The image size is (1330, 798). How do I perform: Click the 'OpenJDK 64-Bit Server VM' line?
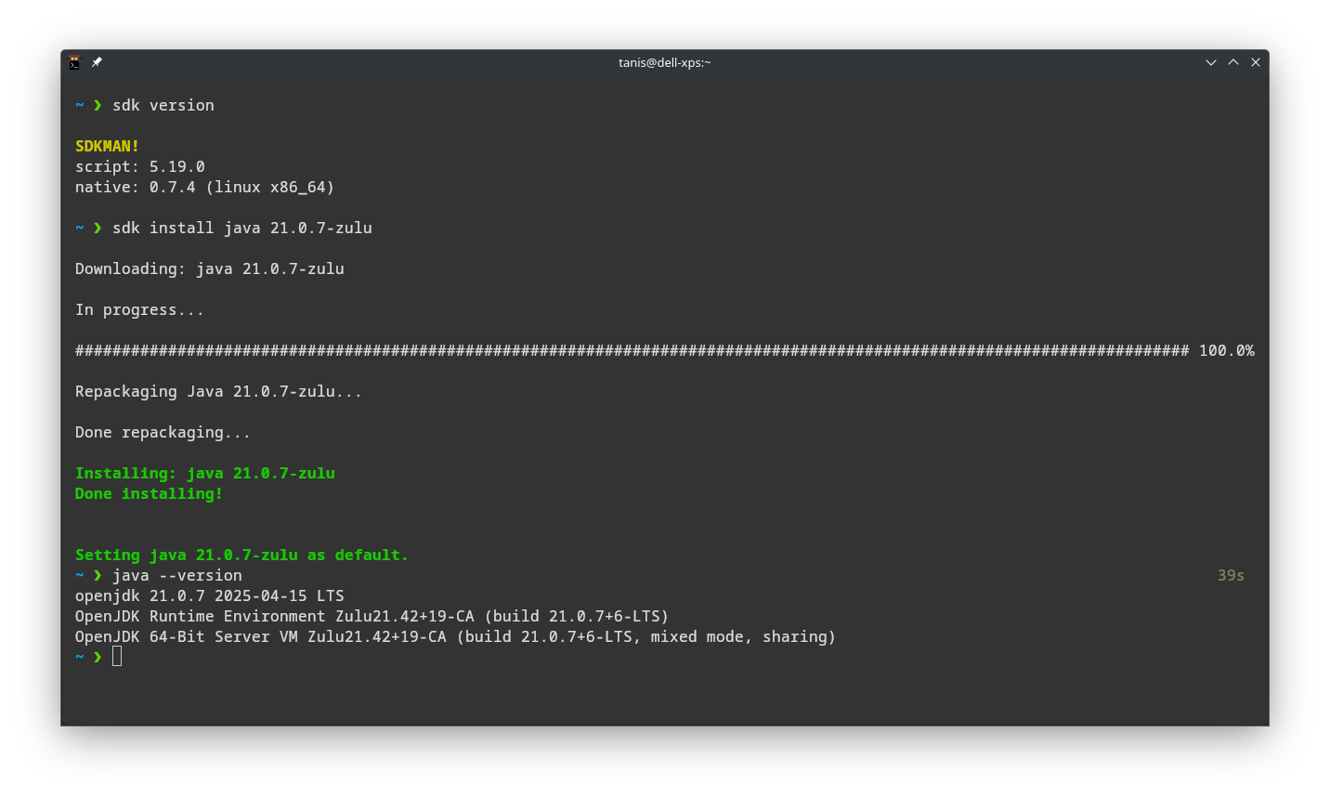click(x=455, y=636)
